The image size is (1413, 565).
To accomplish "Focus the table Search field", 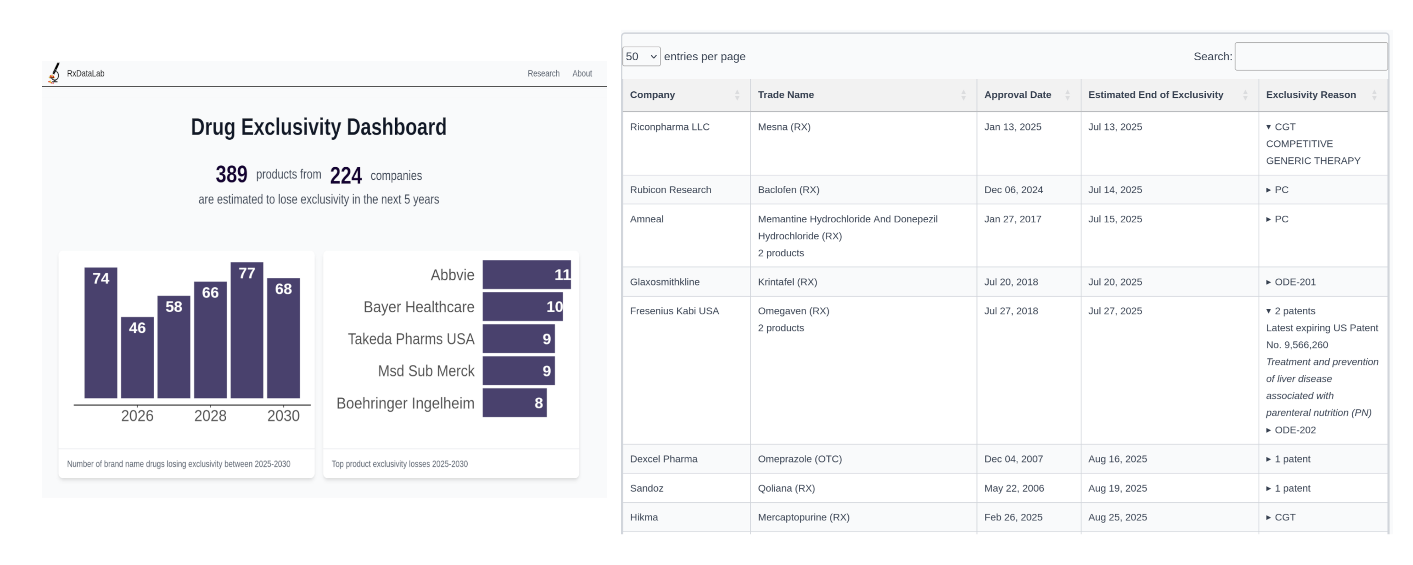I will pos(1310,56).
